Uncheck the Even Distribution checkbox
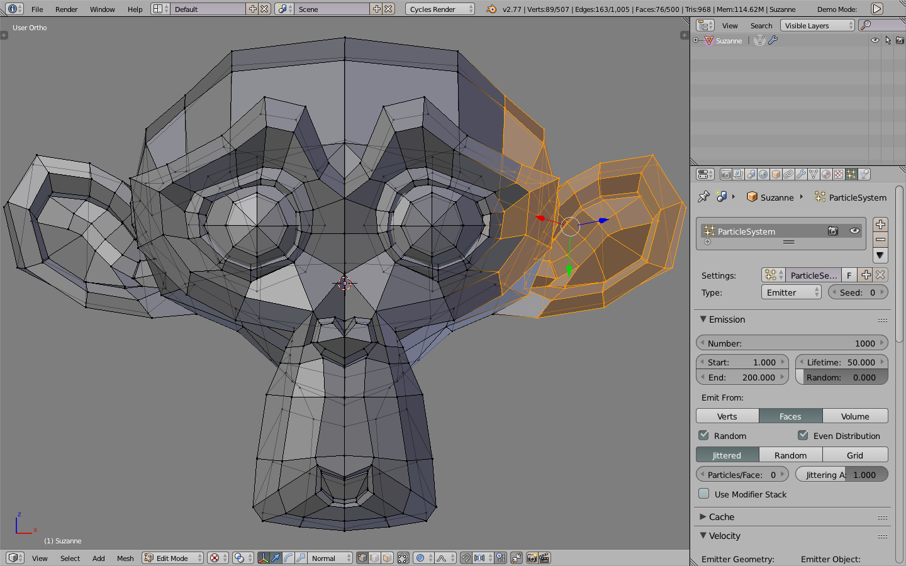Viewport: 906px width, 566px height. coord(803,435)
